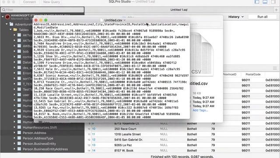This screenshot has height=158, width=280.
Task: Click the Filter search field
Action: coord(42,10)
